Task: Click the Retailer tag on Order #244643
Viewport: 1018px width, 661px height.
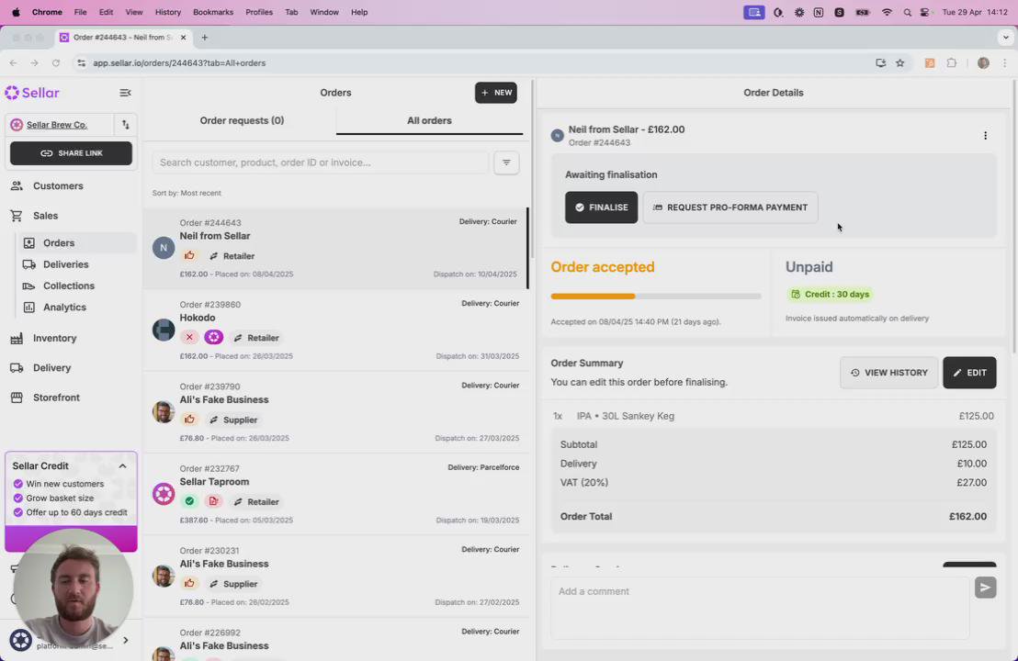Action: pos(232,256)
